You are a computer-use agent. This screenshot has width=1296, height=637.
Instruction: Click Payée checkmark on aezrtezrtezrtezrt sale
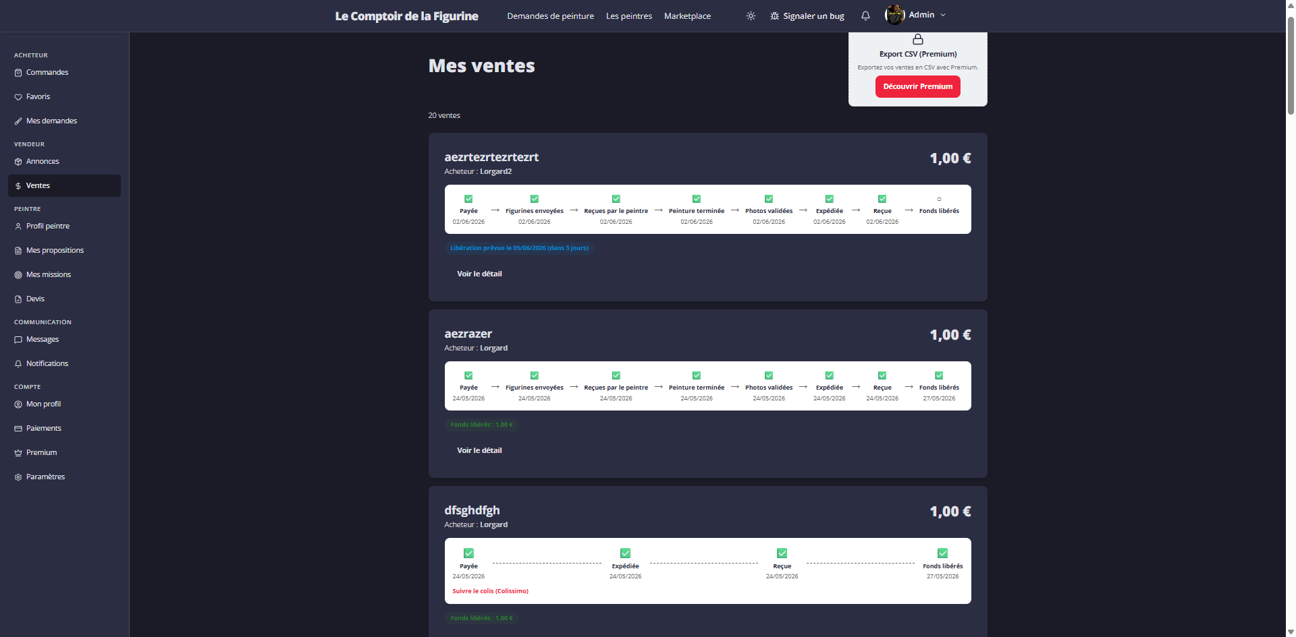(x=468, y=199)
